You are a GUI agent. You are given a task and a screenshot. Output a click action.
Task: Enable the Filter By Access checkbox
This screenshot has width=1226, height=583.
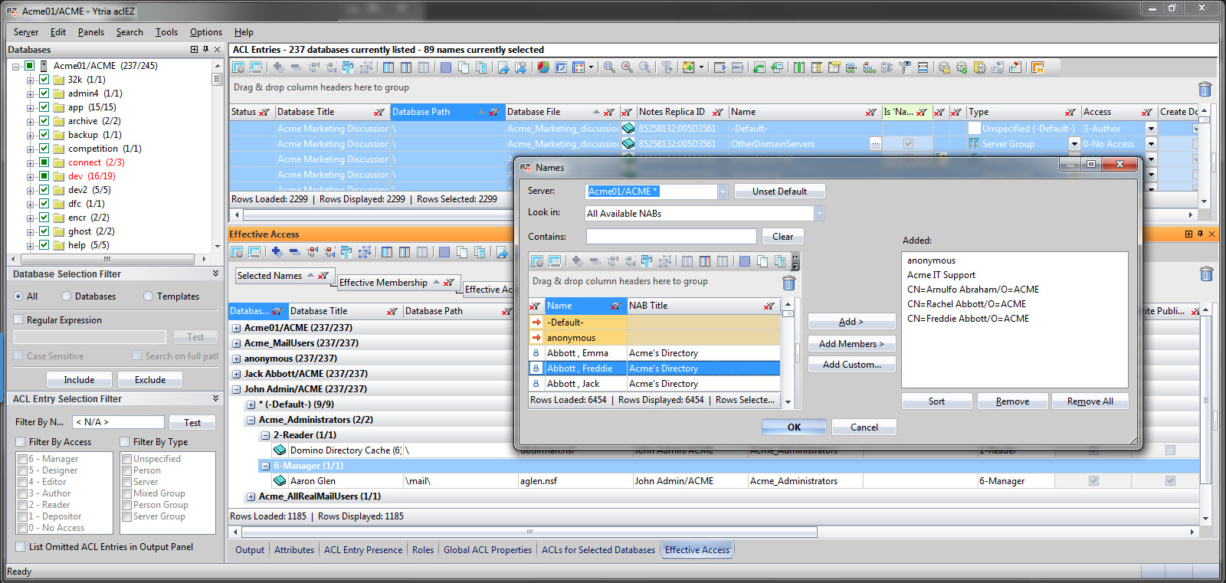click(21, 441)
